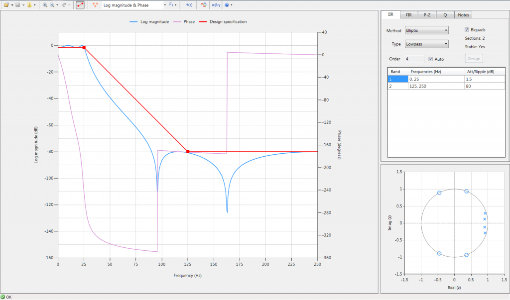Uncheck the Biquads checkbox
This screenshot has width=510, height=300.
coord(467,30)
